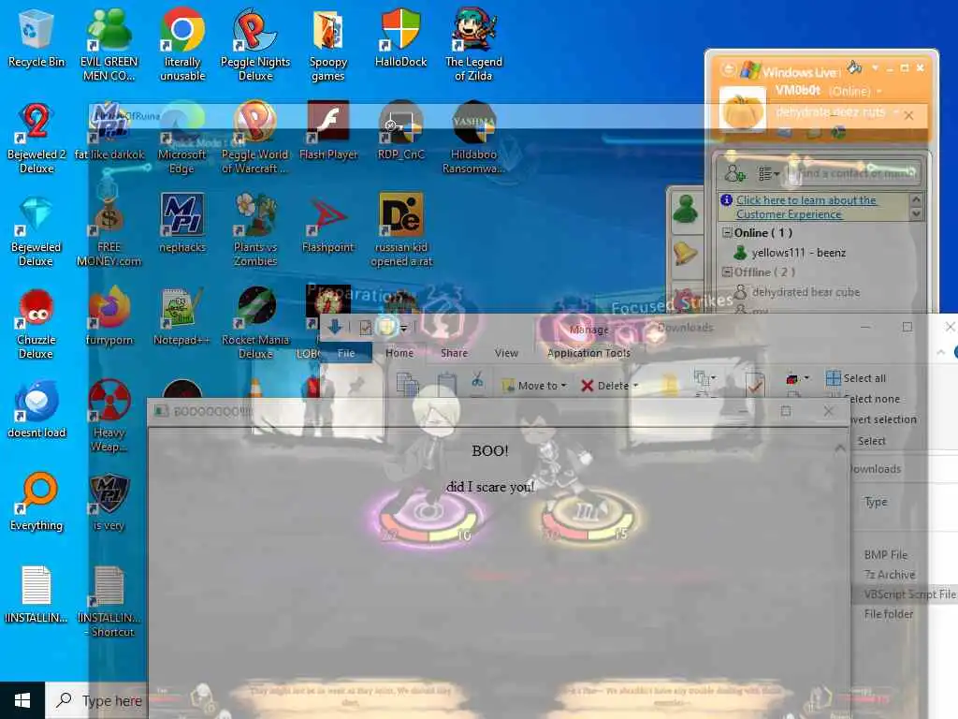Switch to the View ribbon tab
Image resolution: width=958 pixels, height=719 pixels.
click(x=506, y=353)
